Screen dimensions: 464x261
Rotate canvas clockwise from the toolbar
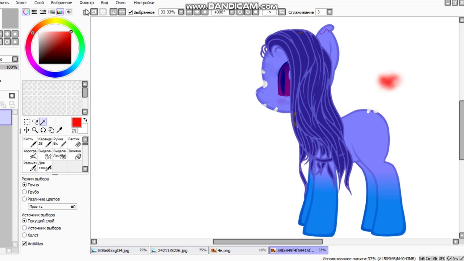click(x=248, y=12)
